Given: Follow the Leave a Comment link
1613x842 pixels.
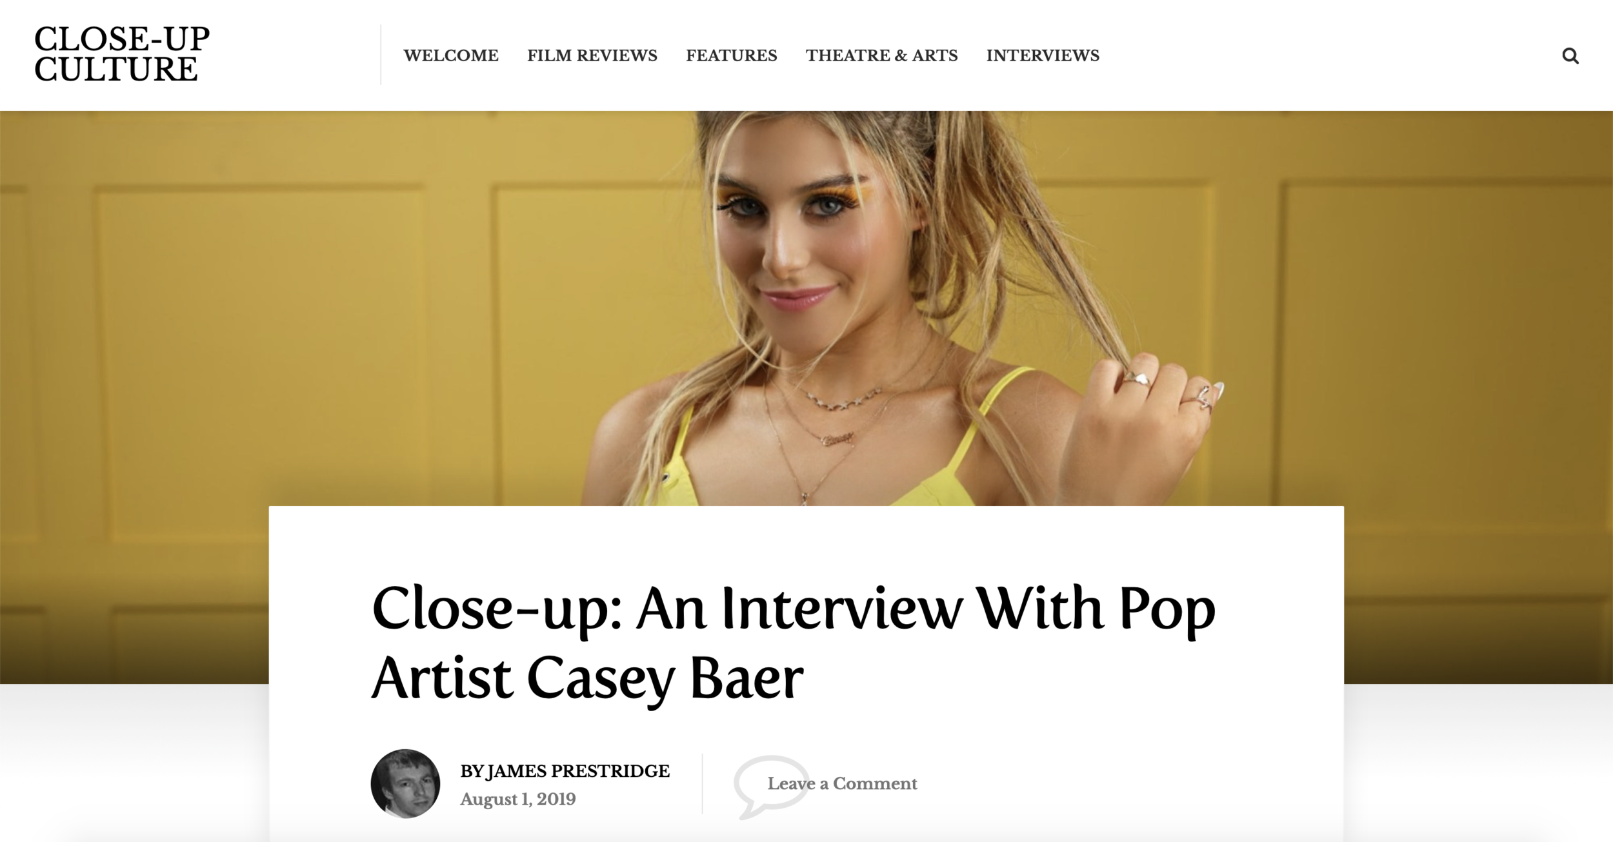Looking at the screenshot, I should click(842, 783).
